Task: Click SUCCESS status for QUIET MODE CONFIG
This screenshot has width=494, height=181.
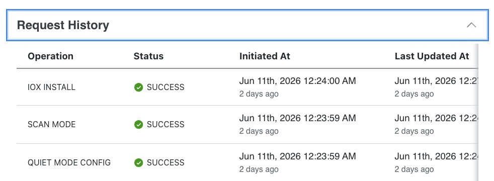Action: (166, 163)
